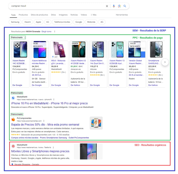
Task: Click Galaxy A05s thumbnail in organic result
Action: [88, 151]
